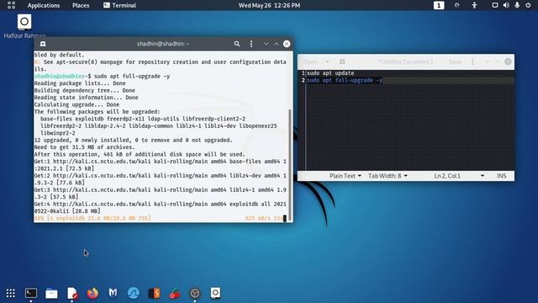Image resolution: width=538 pixels, height=303 pixels.
Task: Click the clock showing Wed May 26 12:26 PM
Action: pos(269,6)
